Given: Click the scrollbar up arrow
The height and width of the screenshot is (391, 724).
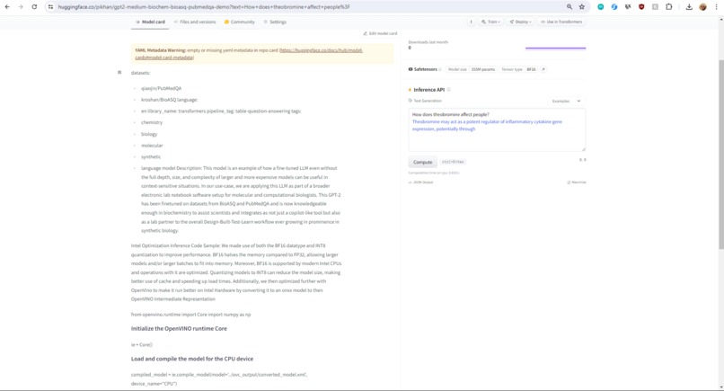Looking at the screenshot, I should 720,20.
